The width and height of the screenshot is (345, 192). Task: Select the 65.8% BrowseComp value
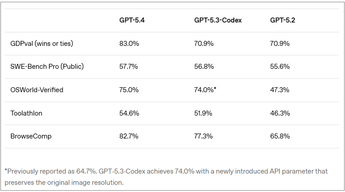click(280, 136)
